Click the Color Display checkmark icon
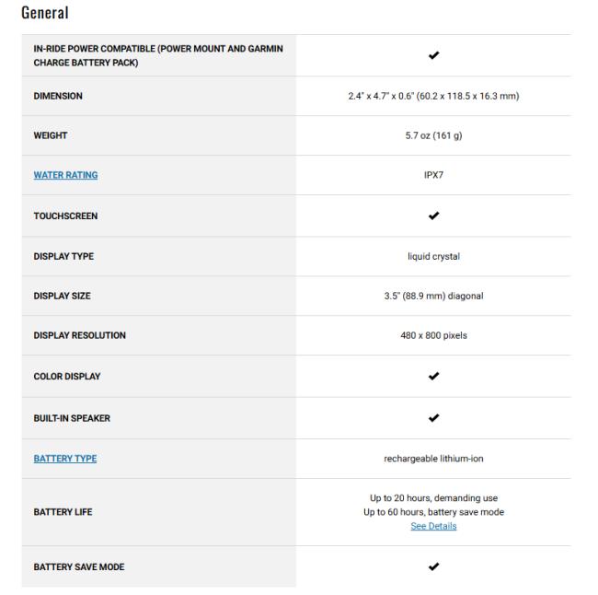This screenshot has height=595, width=598. [x=433, y=376]
